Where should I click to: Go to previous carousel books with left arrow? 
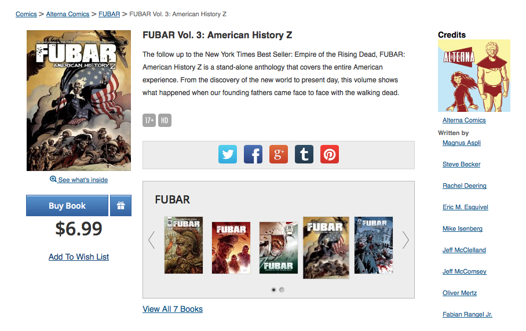pos(152,240)
